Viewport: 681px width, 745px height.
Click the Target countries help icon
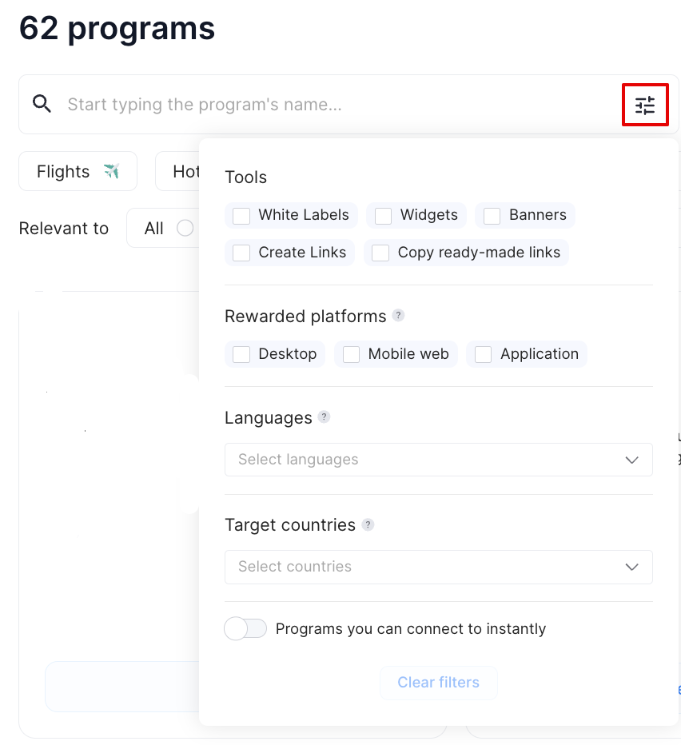368,524
